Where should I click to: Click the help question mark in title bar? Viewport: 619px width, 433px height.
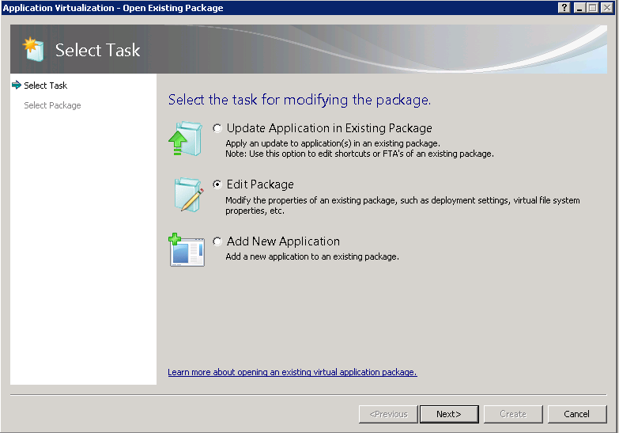(x=564, y=7)
